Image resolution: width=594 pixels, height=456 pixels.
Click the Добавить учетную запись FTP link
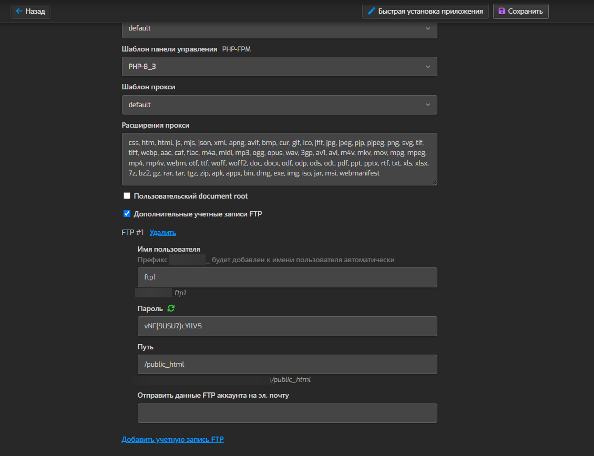[172, 439]
